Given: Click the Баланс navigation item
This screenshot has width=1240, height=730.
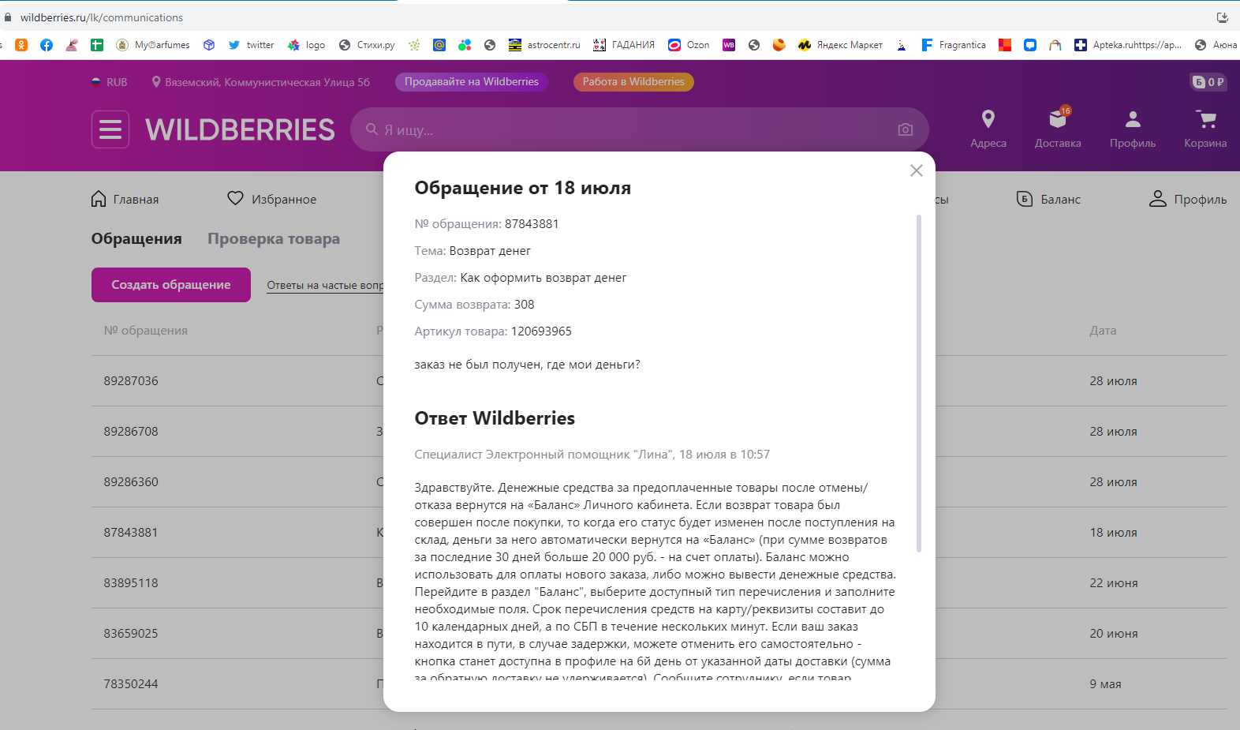Looking at the screenshot, I should pos(1048,199).
